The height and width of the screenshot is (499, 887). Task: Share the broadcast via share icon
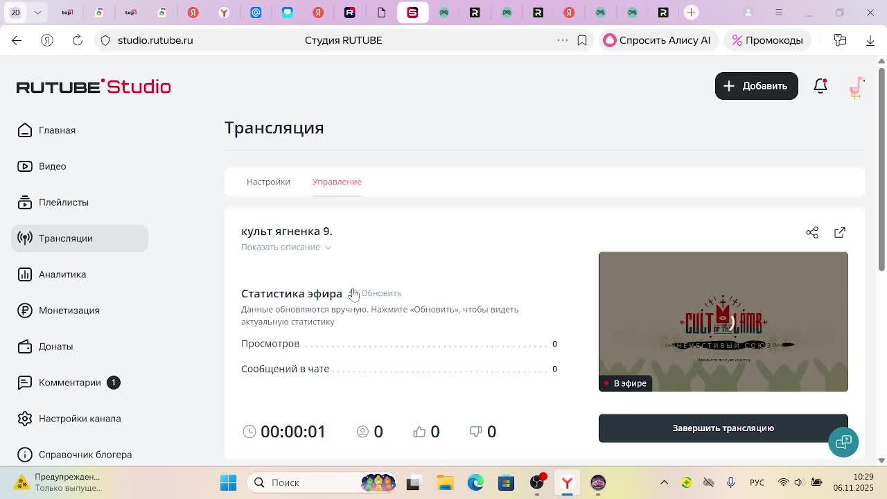coord(812,232)
